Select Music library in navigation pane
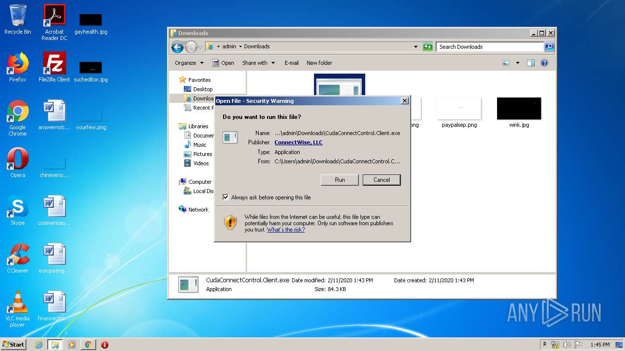The width and height of the screenshot is (625, 351). [195, 145]
